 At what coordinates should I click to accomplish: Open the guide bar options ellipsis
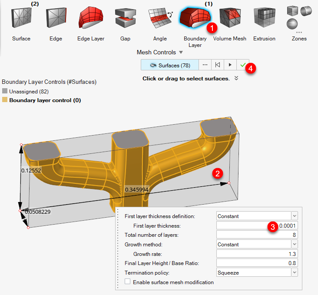point(205,65)
